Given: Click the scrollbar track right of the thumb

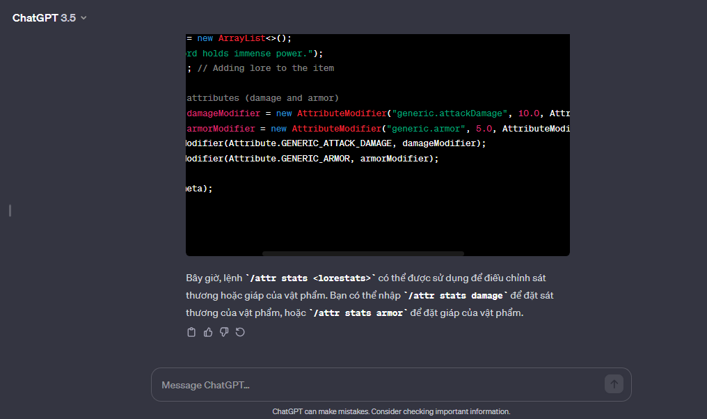Looking at the screenshot, I should coord(515,253).
